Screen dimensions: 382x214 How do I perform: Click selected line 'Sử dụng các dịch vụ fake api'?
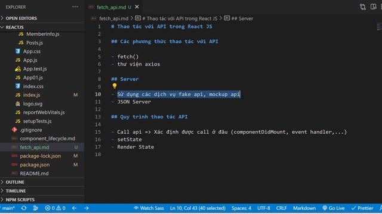tap(178, 94)
